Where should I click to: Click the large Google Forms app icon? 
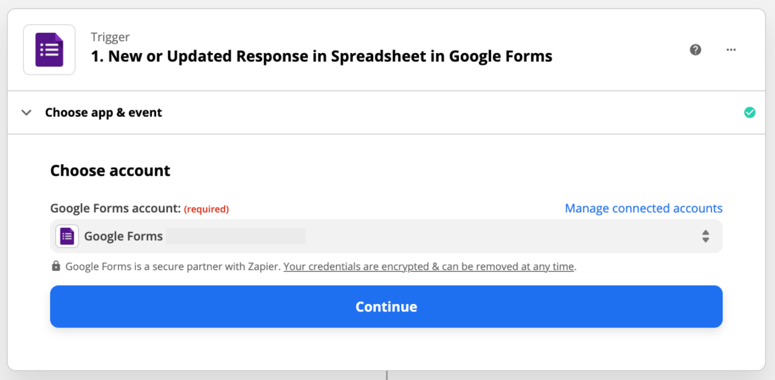[49, 50]
